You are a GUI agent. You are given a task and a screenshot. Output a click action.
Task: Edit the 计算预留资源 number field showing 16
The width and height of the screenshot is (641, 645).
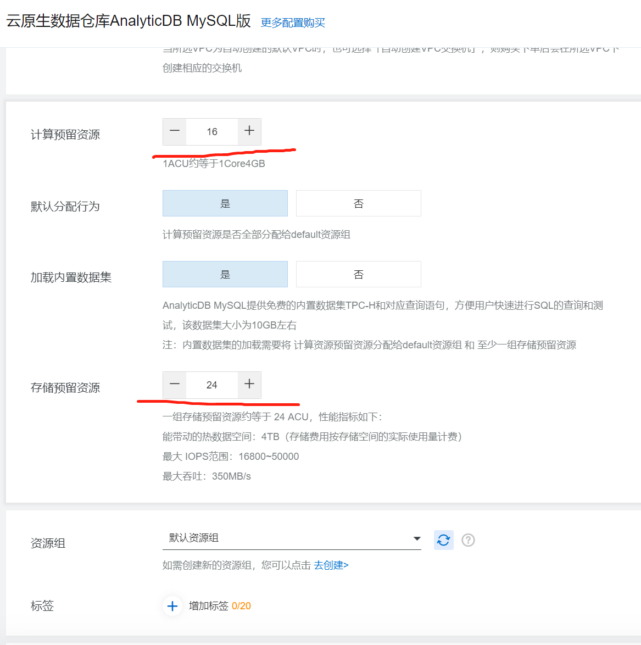pyautogui.click(x=212, y=132)
